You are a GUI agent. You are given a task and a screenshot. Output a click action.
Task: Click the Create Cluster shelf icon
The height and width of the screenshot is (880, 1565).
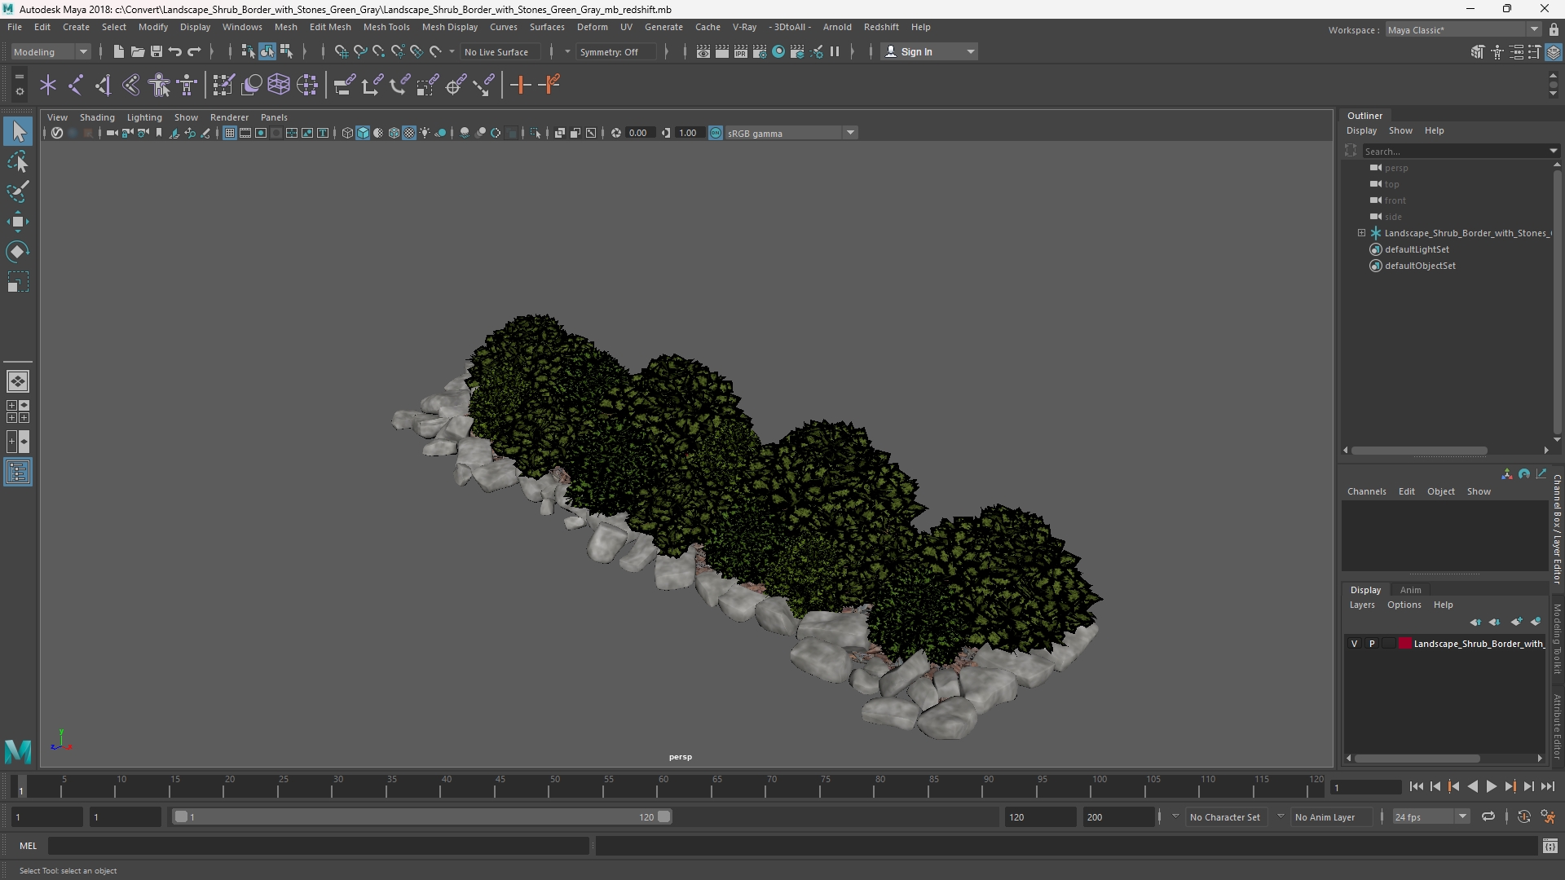click(307, 85)
